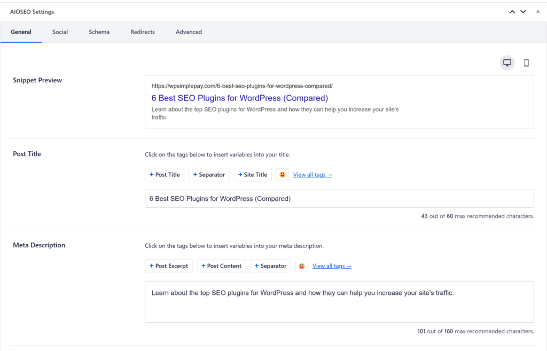The image size is (547, 351).
Task: Insert the Site Title tag
Action: point(253,175)
